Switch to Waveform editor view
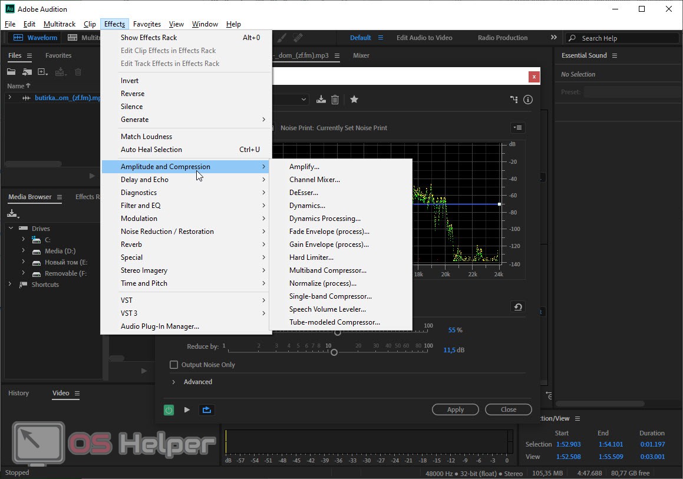 tap(36, 38)
